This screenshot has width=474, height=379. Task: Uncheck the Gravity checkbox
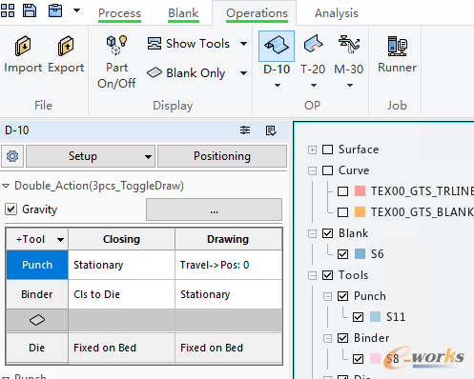coord(11,209)
